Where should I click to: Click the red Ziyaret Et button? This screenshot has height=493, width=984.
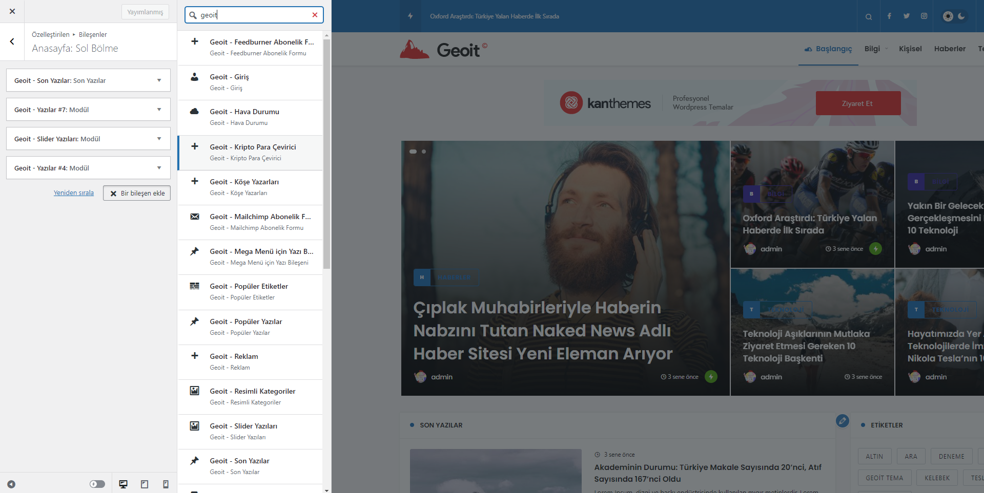click(x=858, y=103)
